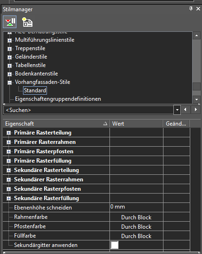Go to previous search result arrow
Viewport: 202px width, 254px height.
click(185, 110)
